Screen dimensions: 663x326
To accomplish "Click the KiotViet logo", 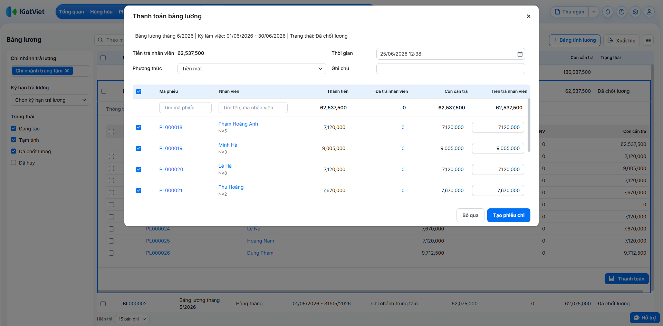I will (x=25, y=12).
